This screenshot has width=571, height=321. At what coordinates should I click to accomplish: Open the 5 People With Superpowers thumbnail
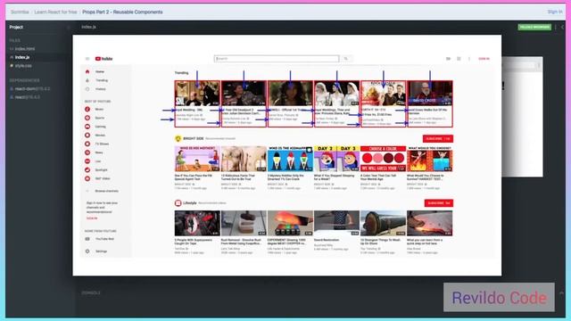coord(197,223)
